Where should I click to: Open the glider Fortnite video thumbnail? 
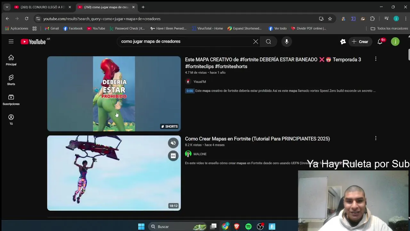click(x=114, y=173)
